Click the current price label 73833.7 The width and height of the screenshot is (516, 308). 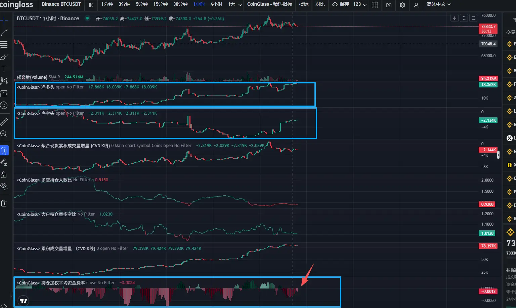click(x=488, y=29)
